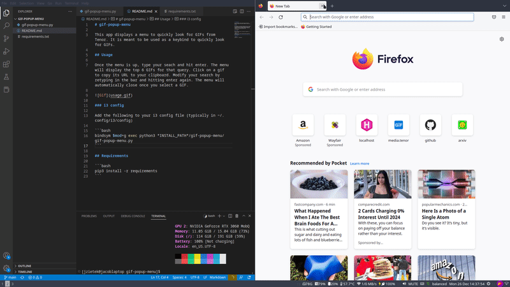Open the Testing flask icon in activity bar
Image resolution: width=510 pixels, height=287 pixels.
[6, 77]
